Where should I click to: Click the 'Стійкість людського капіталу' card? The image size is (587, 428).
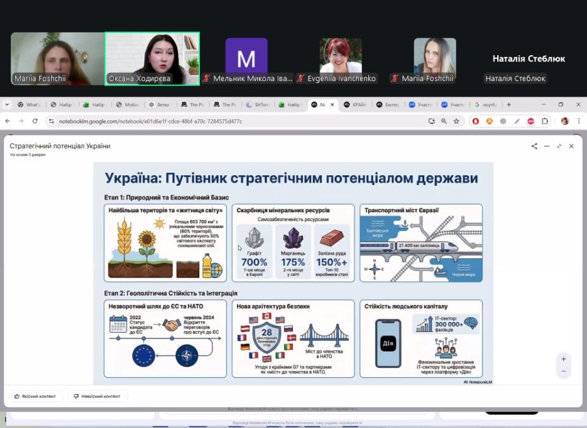coord(421,339)
